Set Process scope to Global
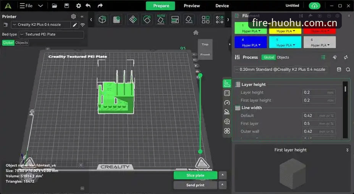354x194 pixels. (x=269, y=57)
